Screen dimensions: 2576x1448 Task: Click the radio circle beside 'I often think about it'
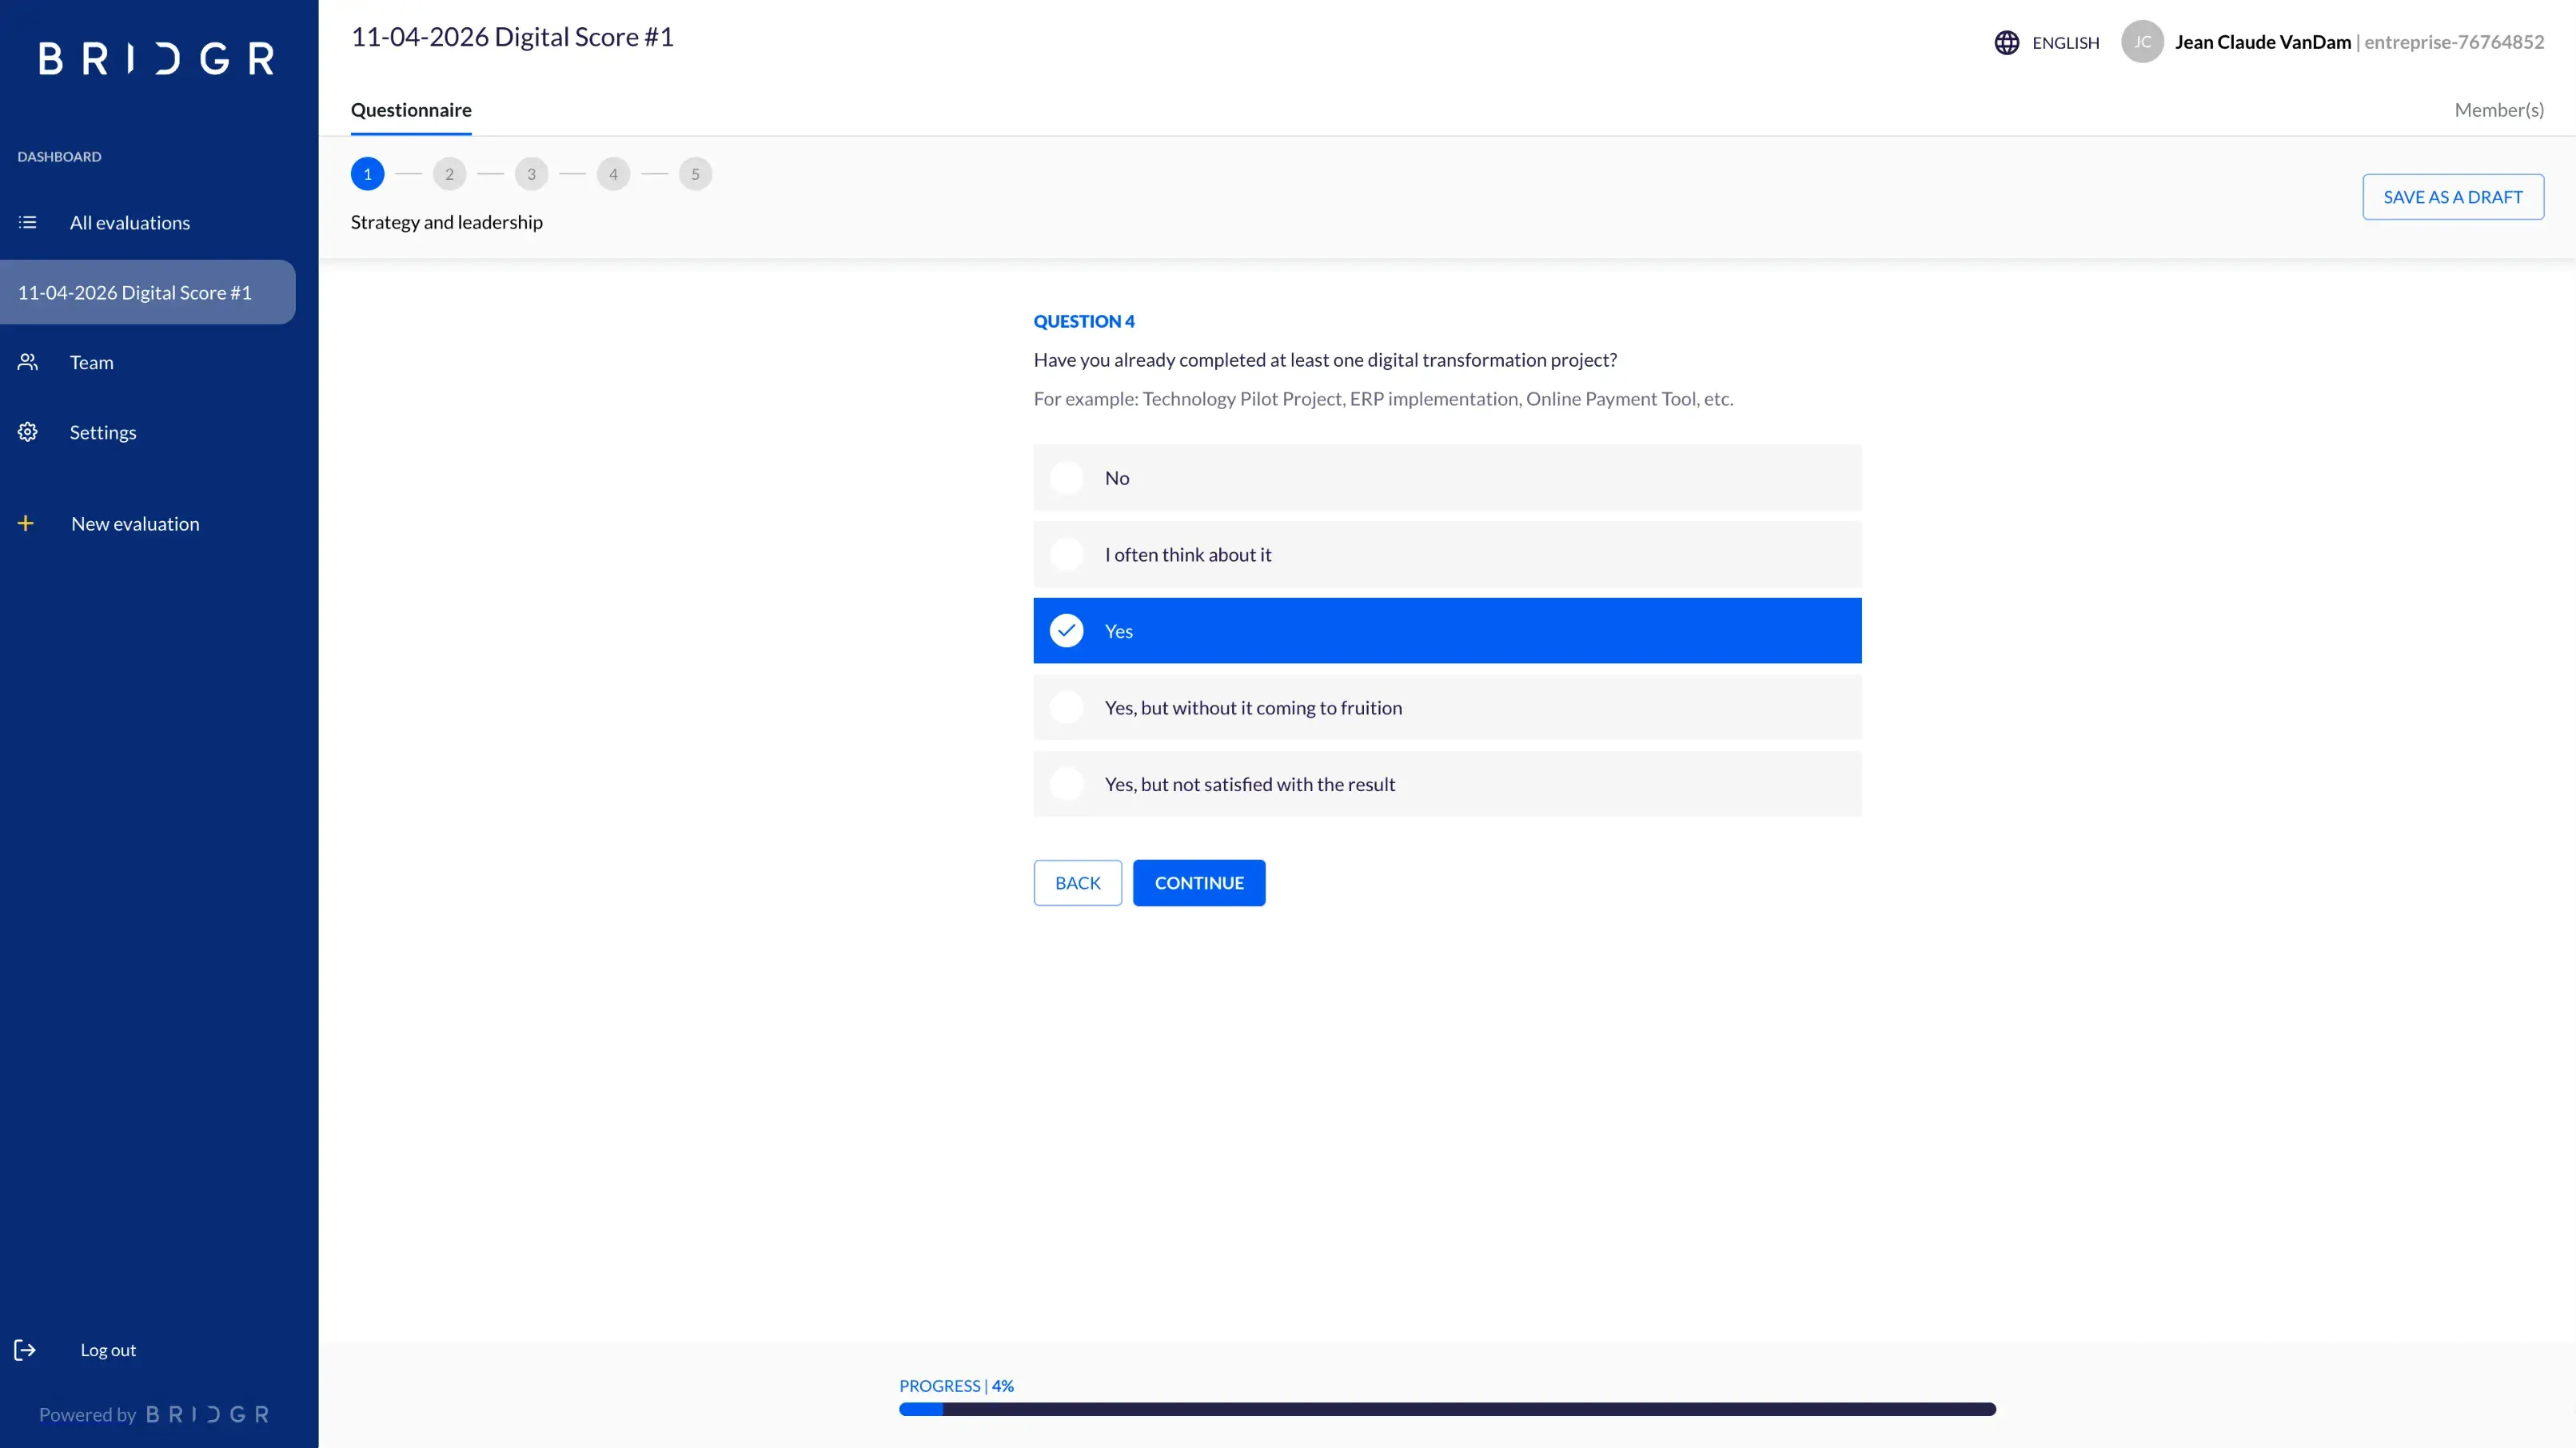click(1066, 555)
